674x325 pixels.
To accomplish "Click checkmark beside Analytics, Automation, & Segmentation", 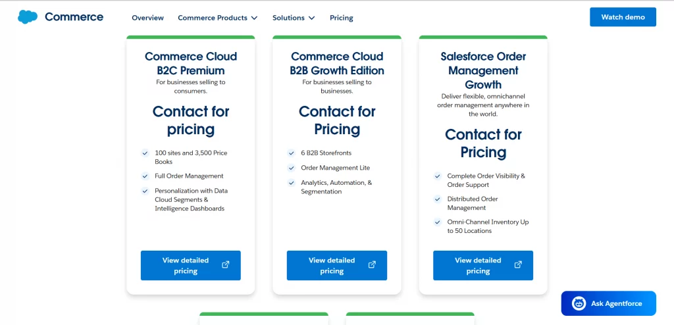I will click(x=291, y=183).
